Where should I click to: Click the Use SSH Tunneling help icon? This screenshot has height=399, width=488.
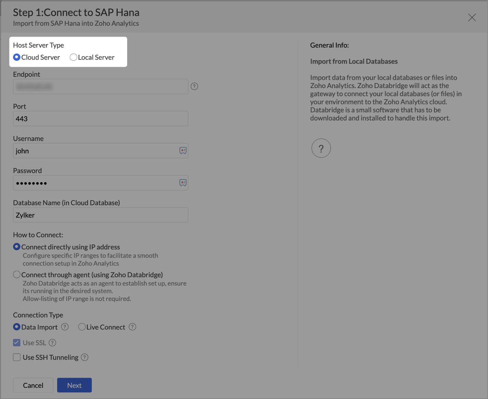pyautogui.click(x=85, y=357)
